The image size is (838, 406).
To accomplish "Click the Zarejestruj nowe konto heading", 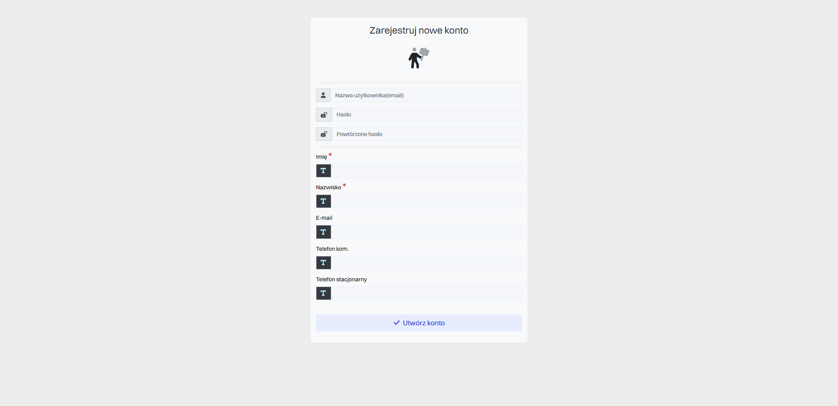I will coord(419,31).
